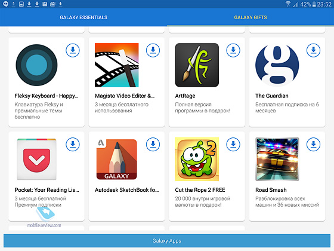Viewport: 334px width, 251px height.
Task: Select 'The Guardian' title text
Action: [272, 96]
